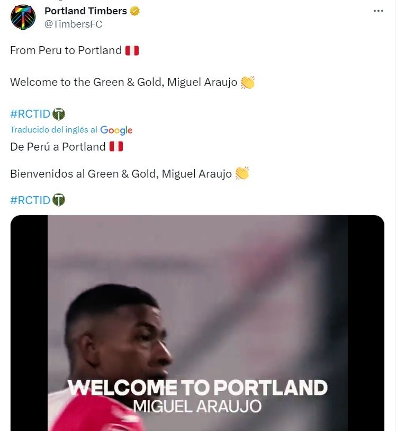This screenshot has height=431, width=406.
Task: Click the "Traducido del inglés al" label
Action: (x=53, y=130)
